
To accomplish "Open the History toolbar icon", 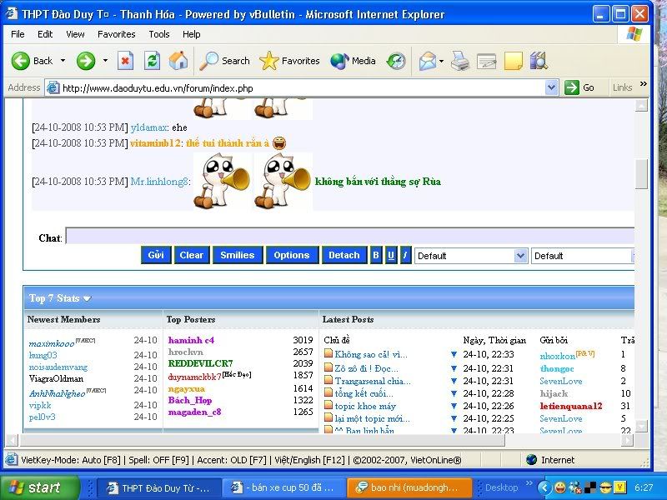I will tap(396, 61).
